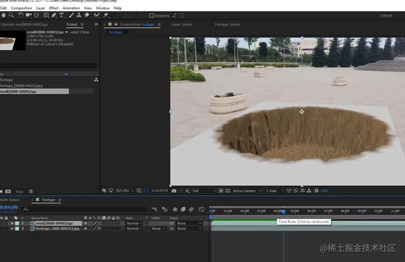This screenshot has height=262, width=405.
Task: Click the footage breadcrumb in composition viewer
Action: [115, 32]
